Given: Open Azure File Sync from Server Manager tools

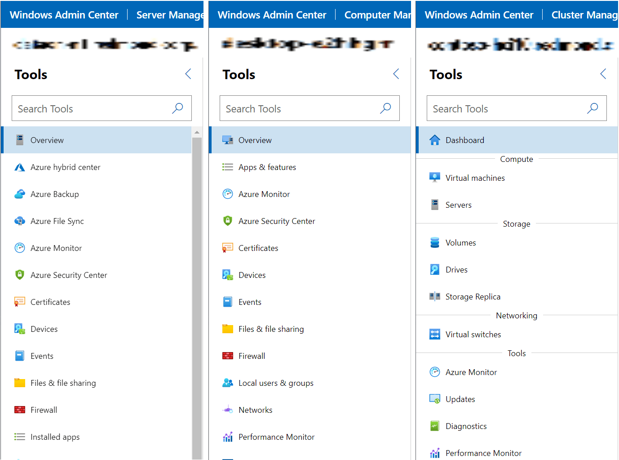Looking at the screenshot, I should point(57,221).
